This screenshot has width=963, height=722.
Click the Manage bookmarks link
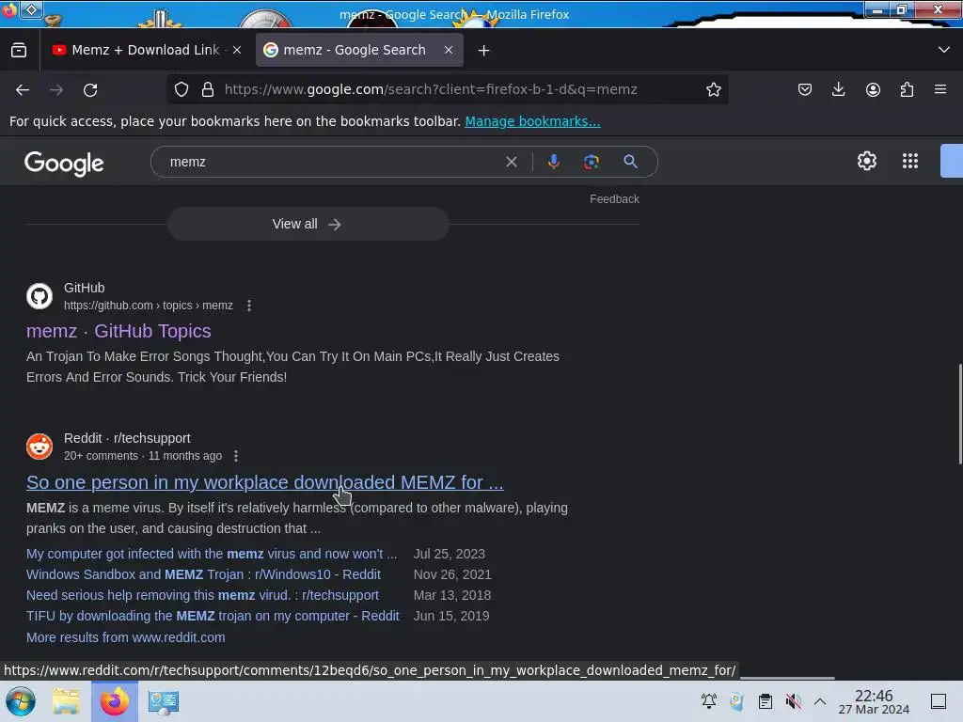pyautogui.click(x=532, y=121)
